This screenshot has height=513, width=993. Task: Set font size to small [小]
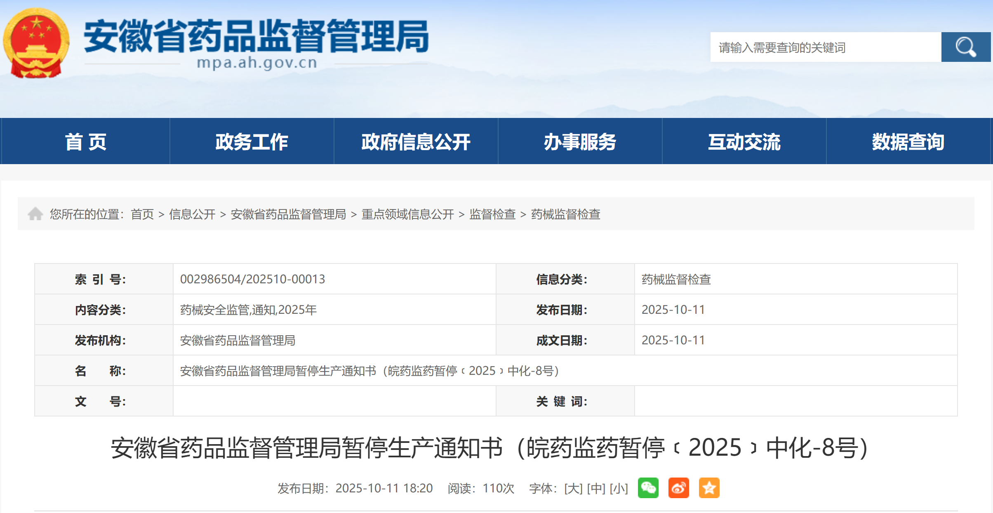point(619,488)
